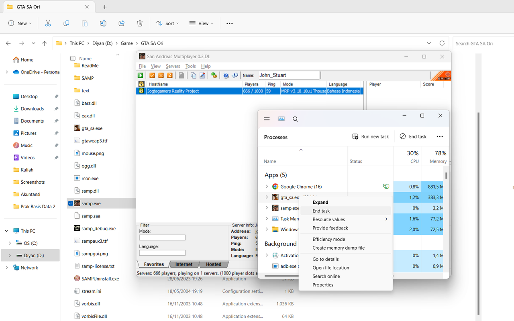Open Task Manager hamburger navigation menu
The height and width of the screenshot is (321, 514).
[x=267, y=119]
